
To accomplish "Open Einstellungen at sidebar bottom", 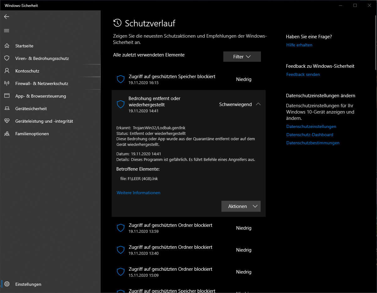I will pos(50,284).
